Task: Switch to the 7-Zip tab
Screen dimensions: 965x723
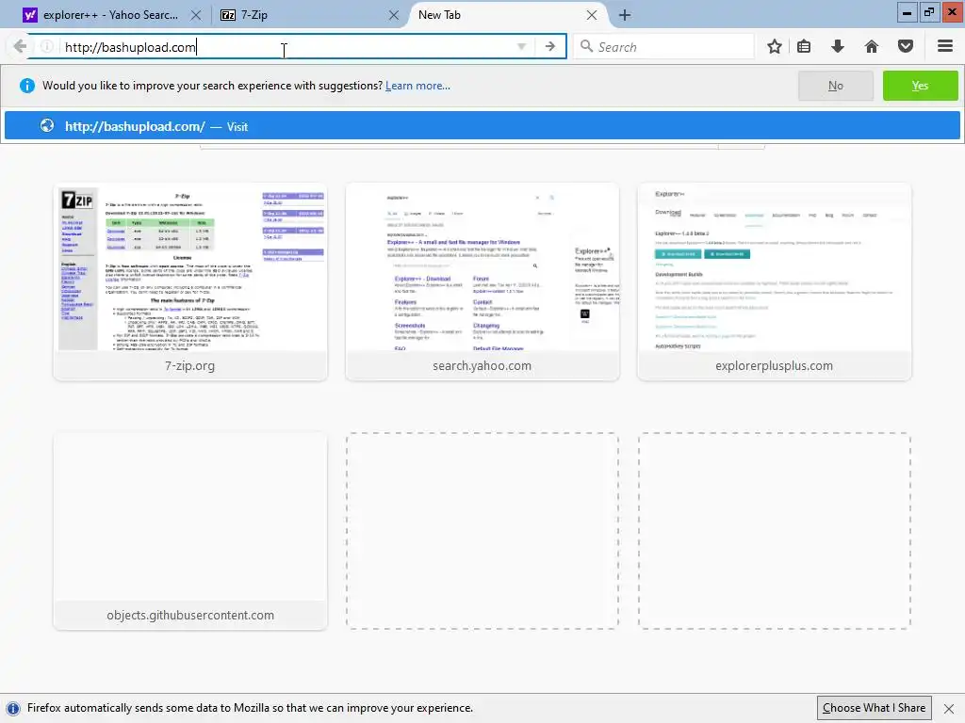Action: (x=308, y=15)
